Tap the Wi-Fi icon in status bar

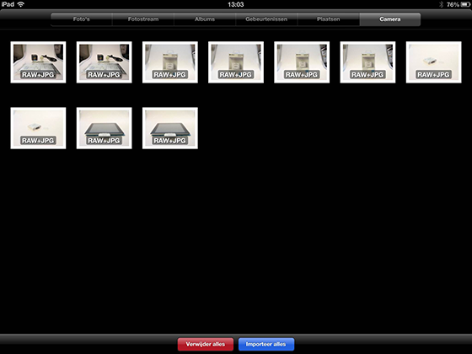21,4
